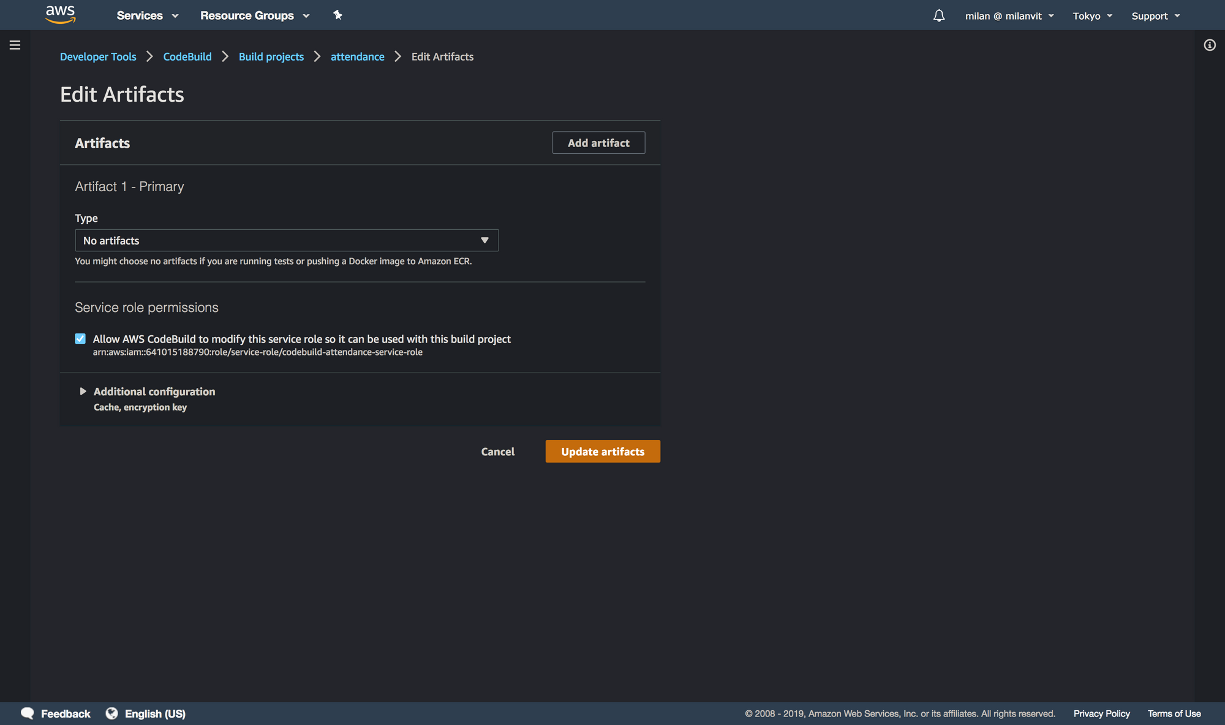The height and width of the screenshot is (725, 1225).
Task: Click the notifications bell icon
Action: click(938, 15)
